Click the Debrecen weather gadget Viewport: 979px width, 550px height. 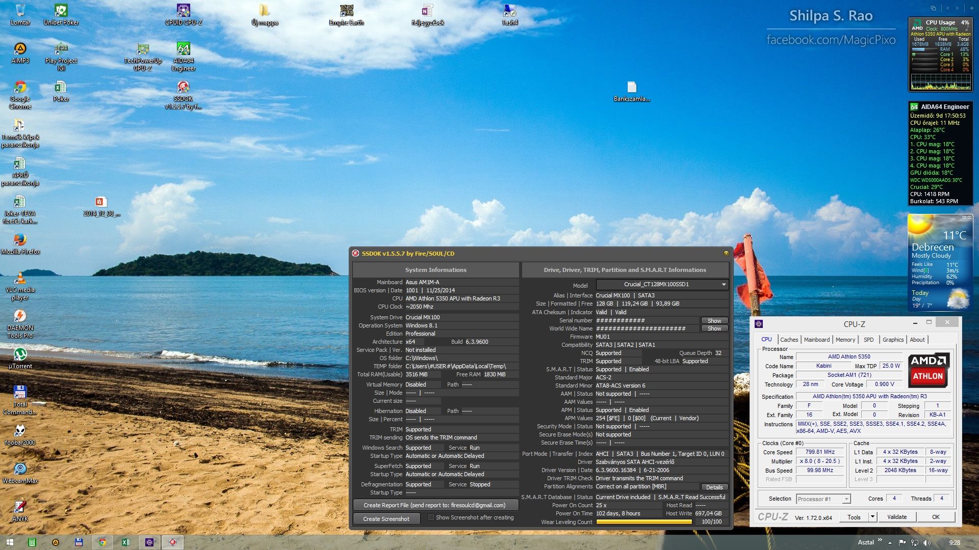pos(940,263)
